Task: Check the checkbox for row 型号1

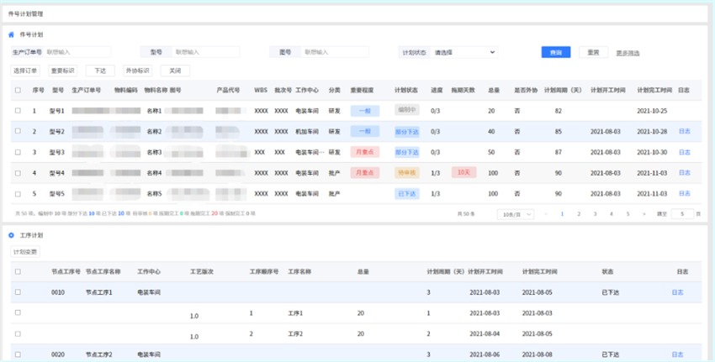Action: (18, 111)
